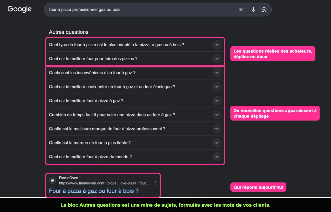Viewport: 331px width, 212px height.
Task: Open question text 'Quel est le meilleur four à pizza à gaz ?'
Action: pos(86,101)
